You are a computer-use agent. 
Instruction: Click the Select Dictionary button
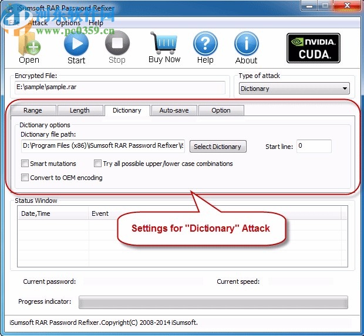[x=218, y=147]
